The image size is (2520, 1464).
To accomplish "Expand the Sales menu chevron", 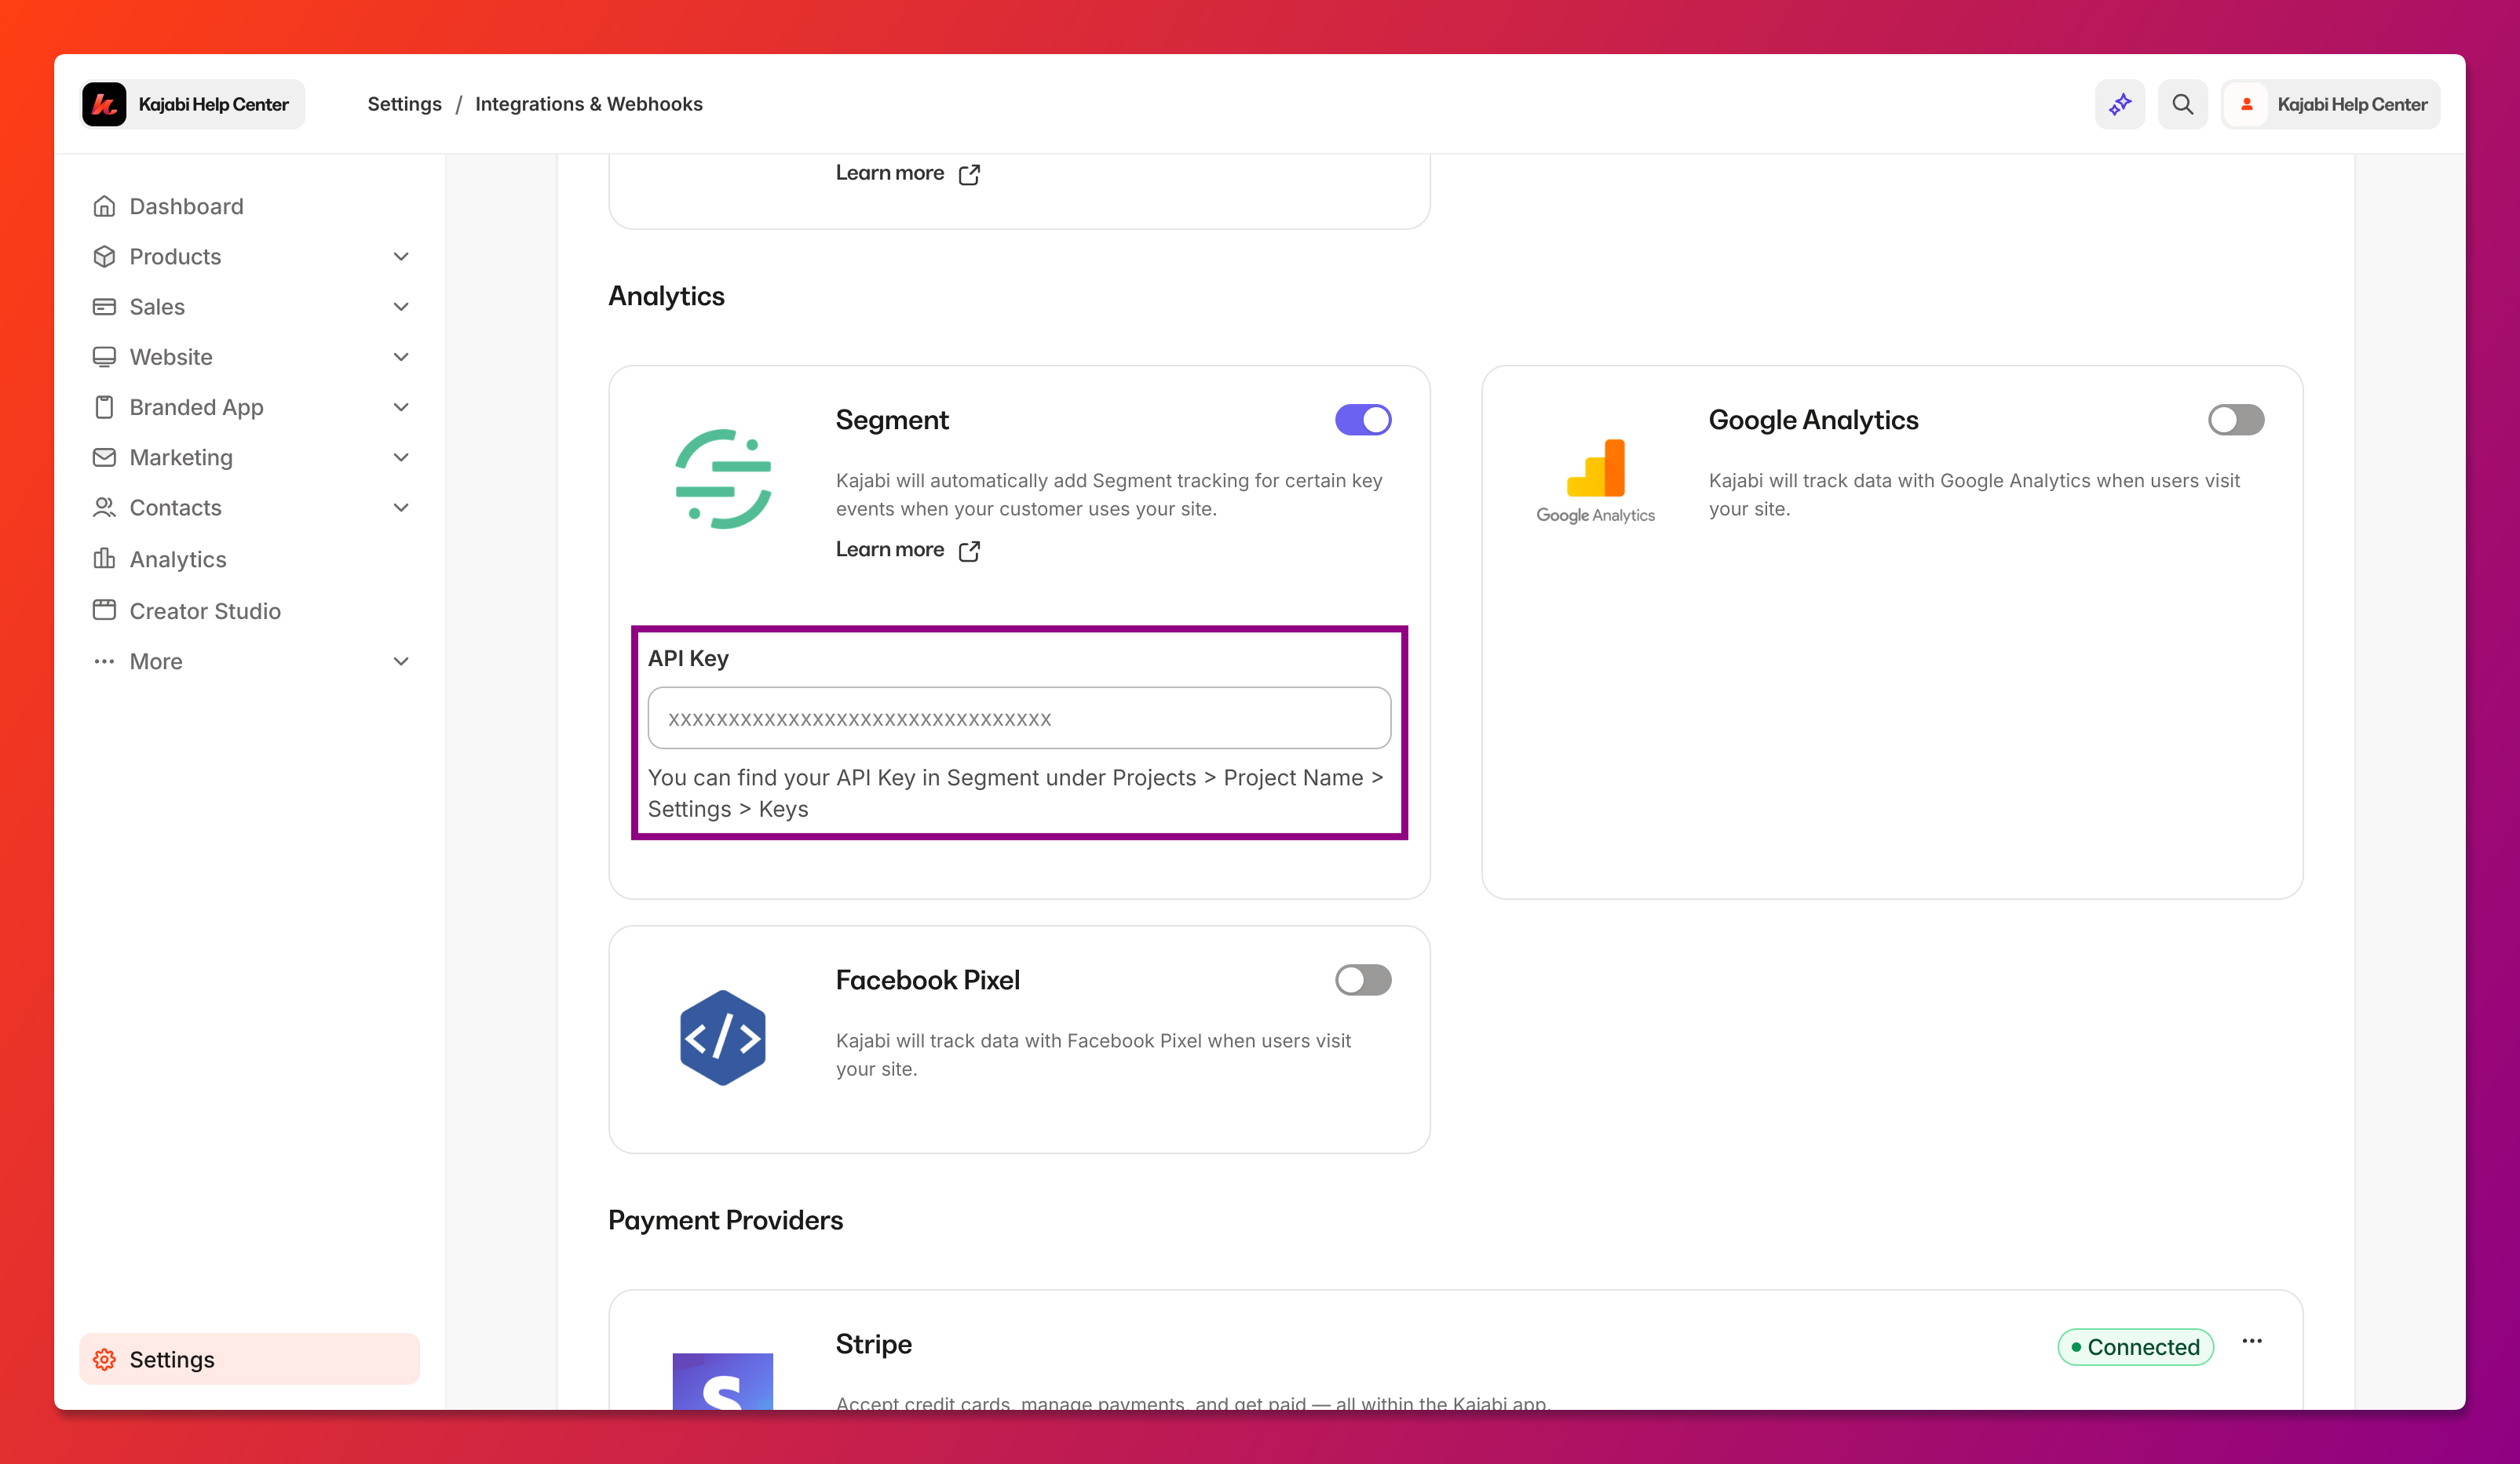I will click(401, 307).
